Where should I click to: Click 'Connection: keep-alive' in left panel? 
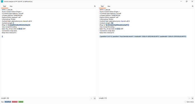tap(9, 31)
